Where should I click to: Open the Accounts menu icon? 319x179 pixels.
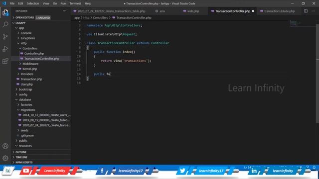click(x=5, y=146)
